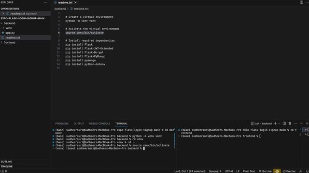Viewport: 309px width, 173px height.
Task: Expand the Timeline section
Action: pyautogui.click(x=6, y=167)
